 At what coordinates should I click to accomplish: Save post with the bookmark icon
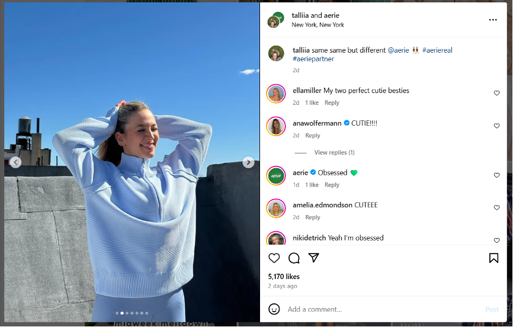[493, 258]
